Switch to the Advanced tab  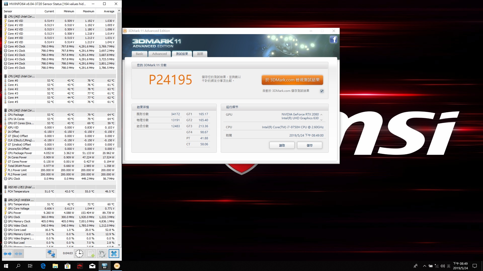point(159,54)
